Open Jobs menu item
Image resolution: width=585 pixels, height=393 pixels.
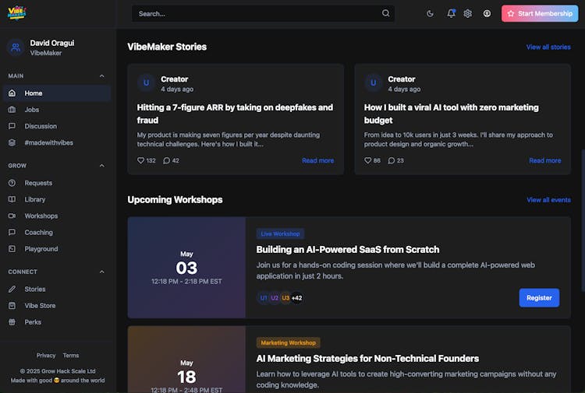tap(57, 110)
